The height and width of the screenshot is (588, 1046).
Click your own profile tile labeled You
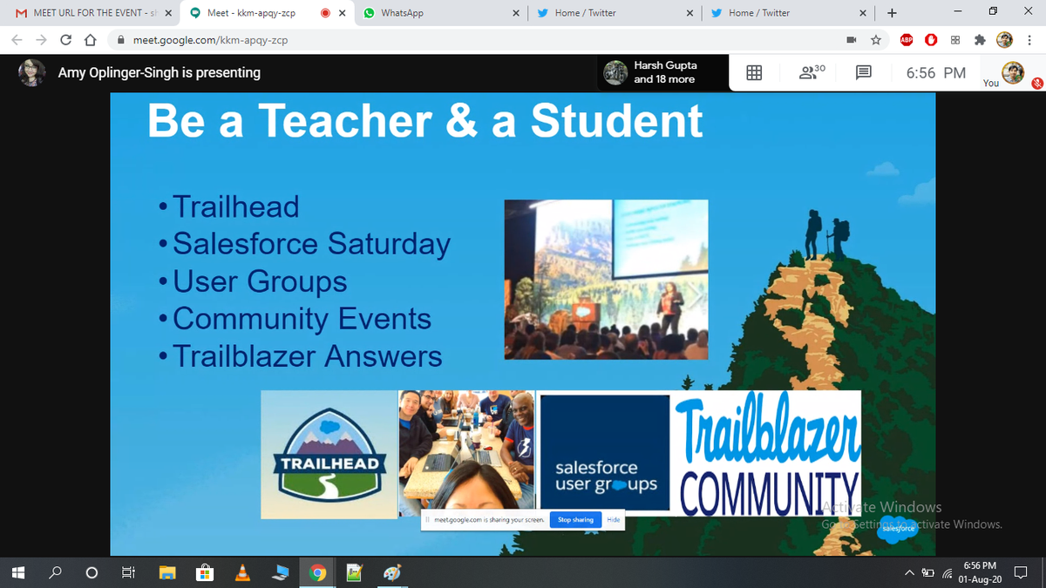(x=1012, y=73)
